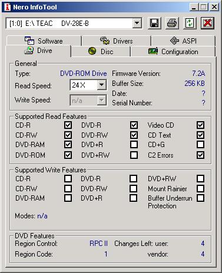This screenshot has width=222, height=273.
Task: Open the ASPI tab
Action: pos(183,41)
